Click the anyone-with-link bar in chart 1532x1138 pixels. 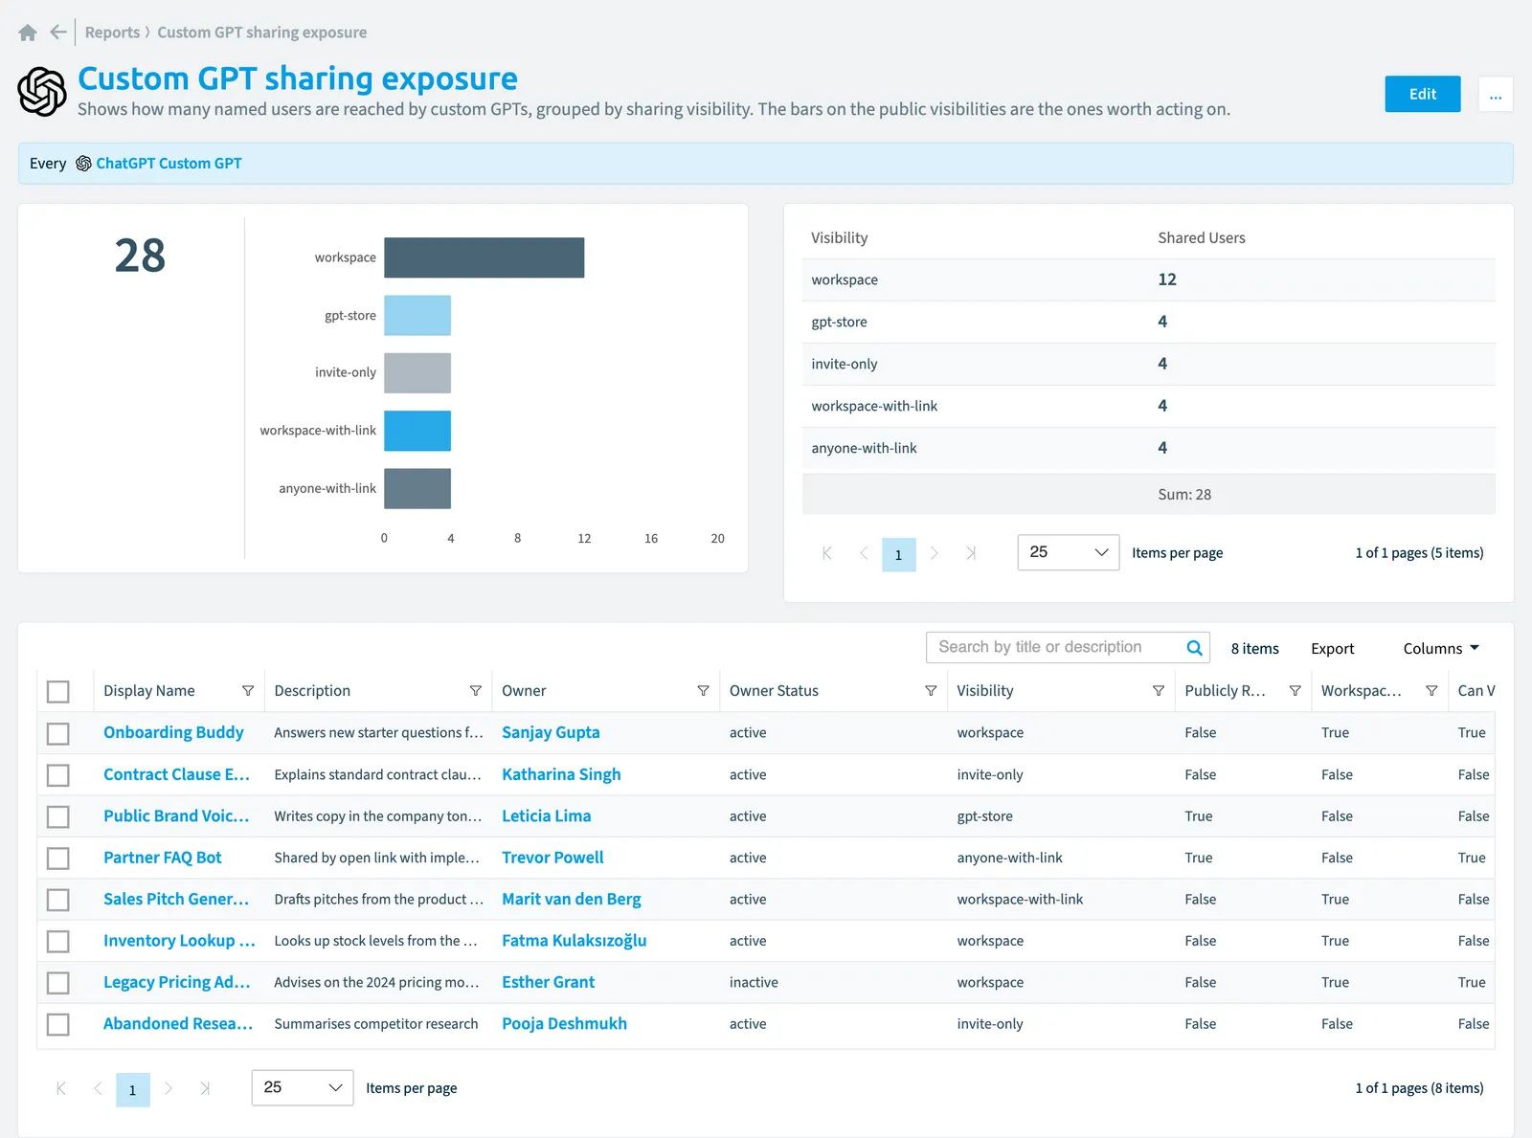click(x=417, y=488)
